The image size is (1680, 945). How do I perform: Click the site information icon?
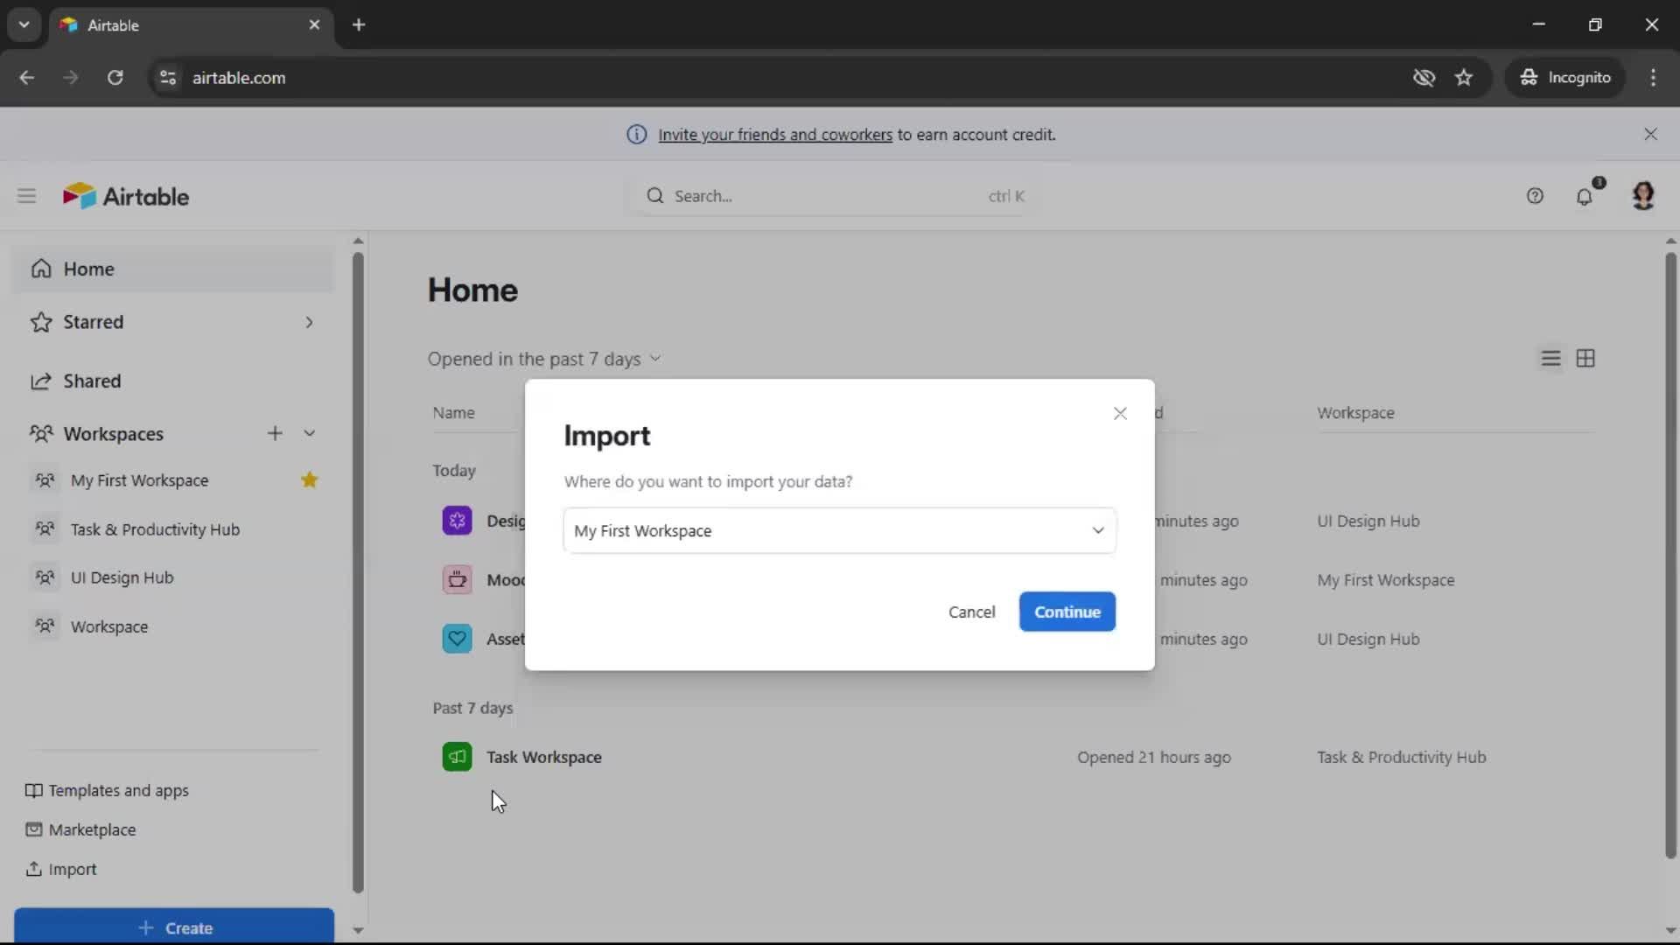168,78
